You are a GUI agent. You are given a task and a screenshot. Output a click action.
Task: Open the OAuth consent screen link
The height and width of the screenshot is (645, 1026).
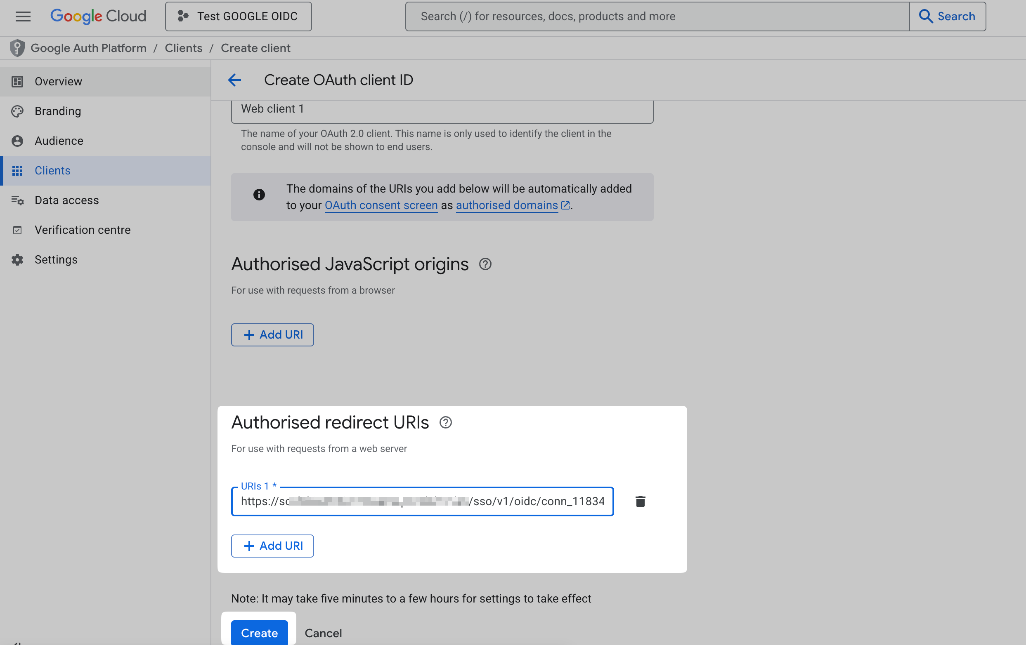(381, 205)
